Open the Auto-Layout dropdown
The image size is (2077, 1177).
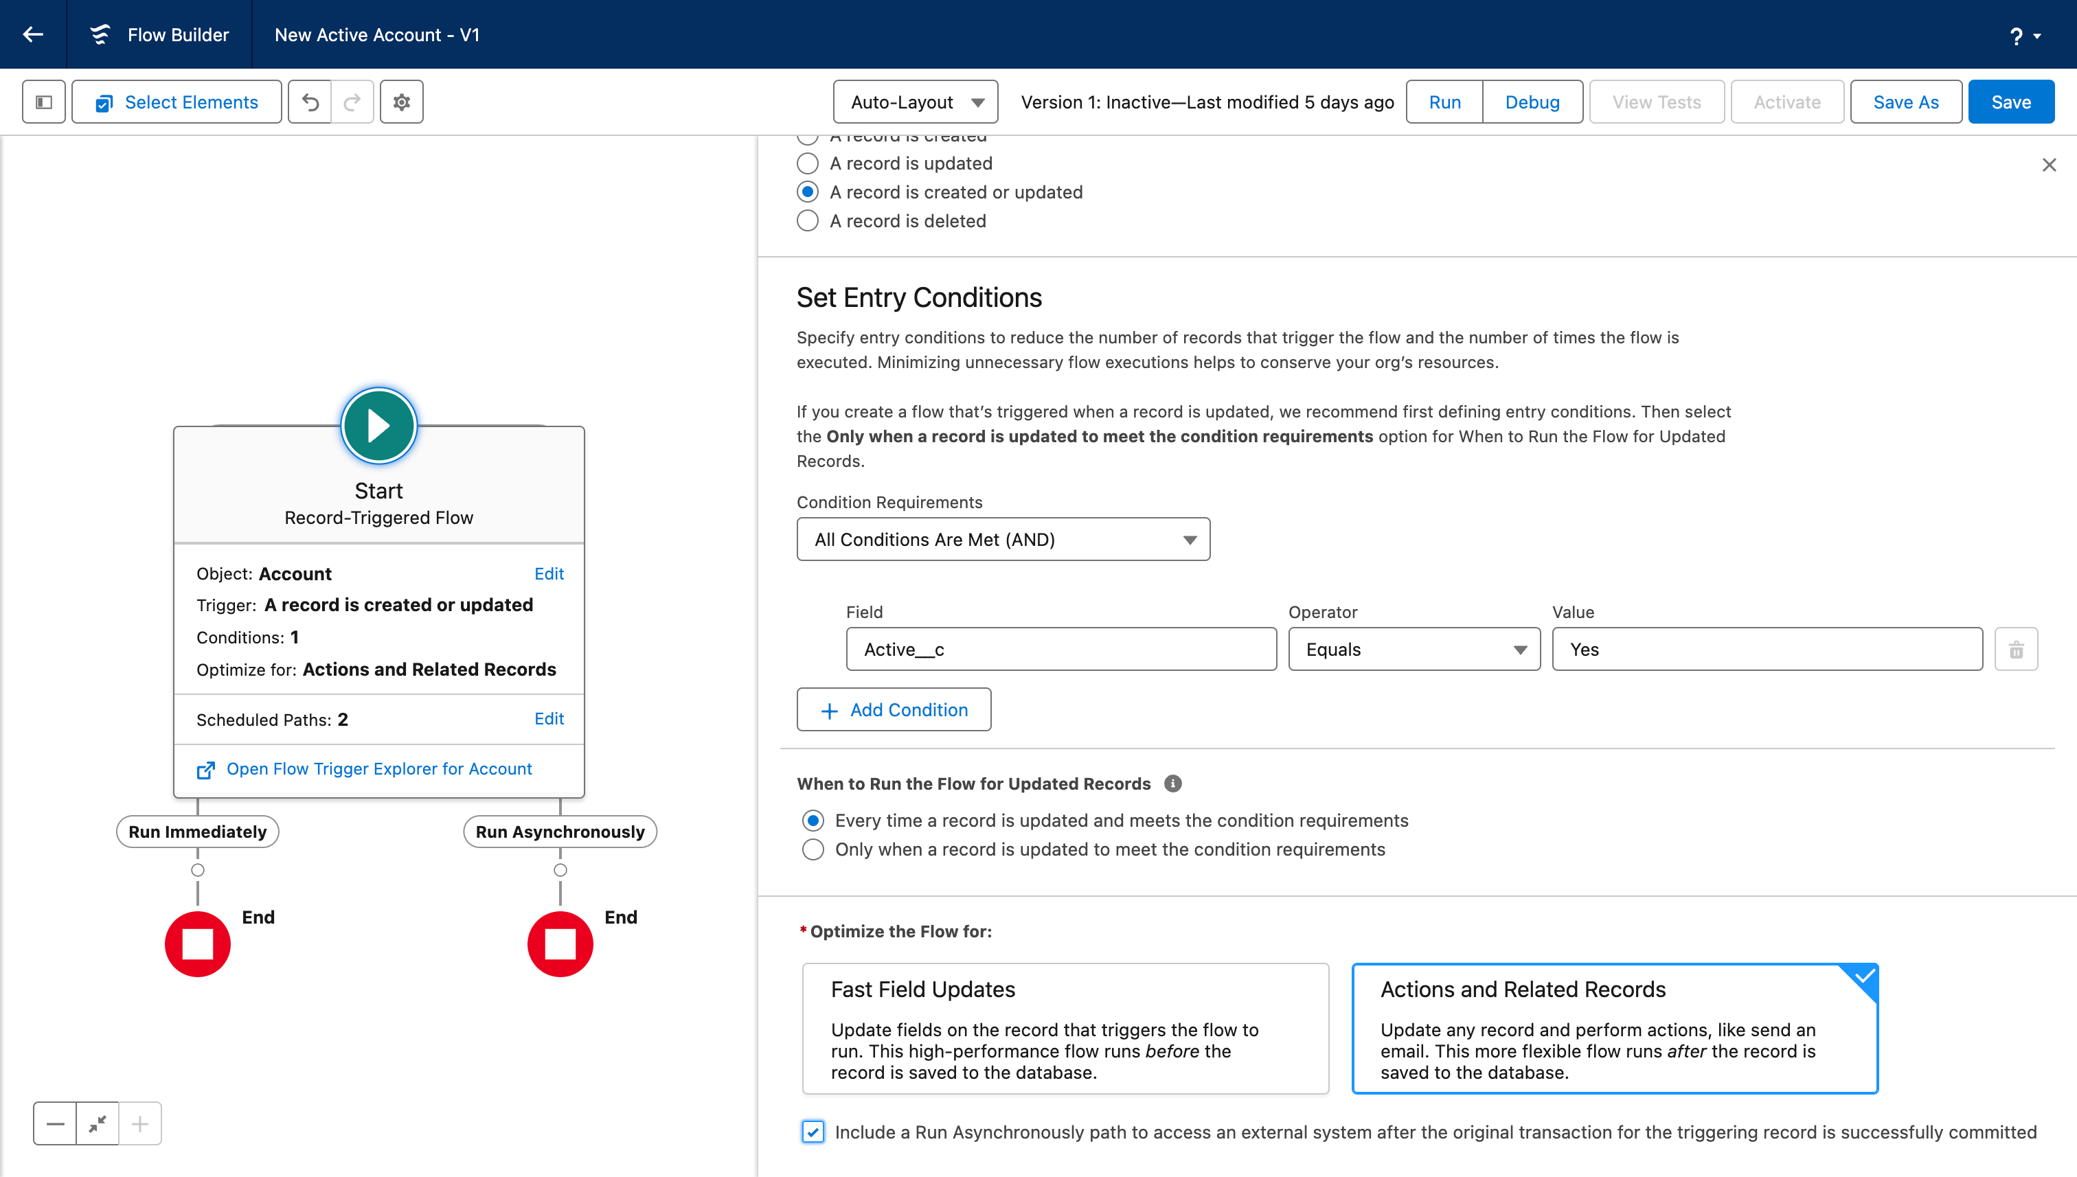(x=915, y=102)
